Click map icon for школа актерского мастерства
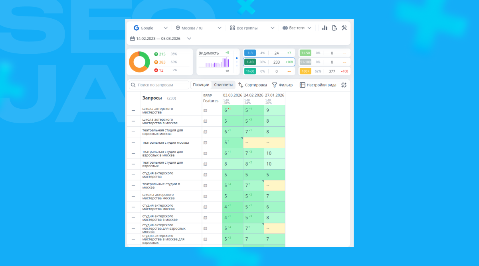 206,110
